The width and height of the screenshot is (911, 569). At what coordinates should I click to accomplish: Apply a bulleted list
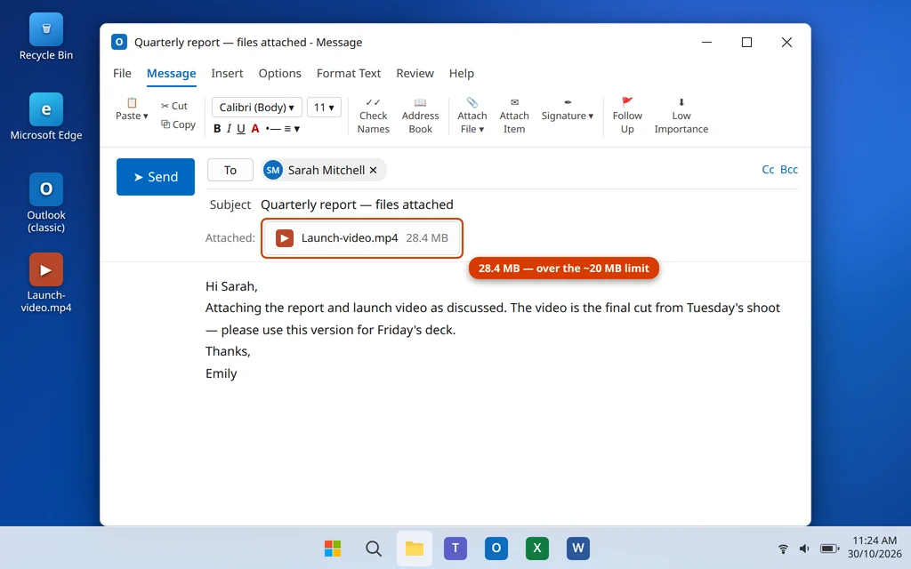coord(273,128)
